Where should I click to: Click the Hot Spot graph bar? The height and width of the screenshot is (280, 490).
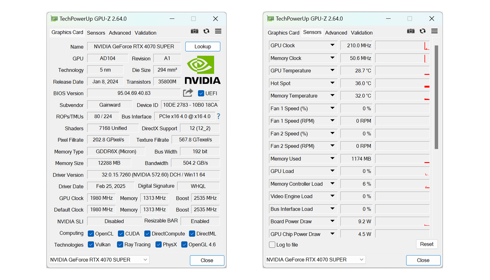coord(402,83)
